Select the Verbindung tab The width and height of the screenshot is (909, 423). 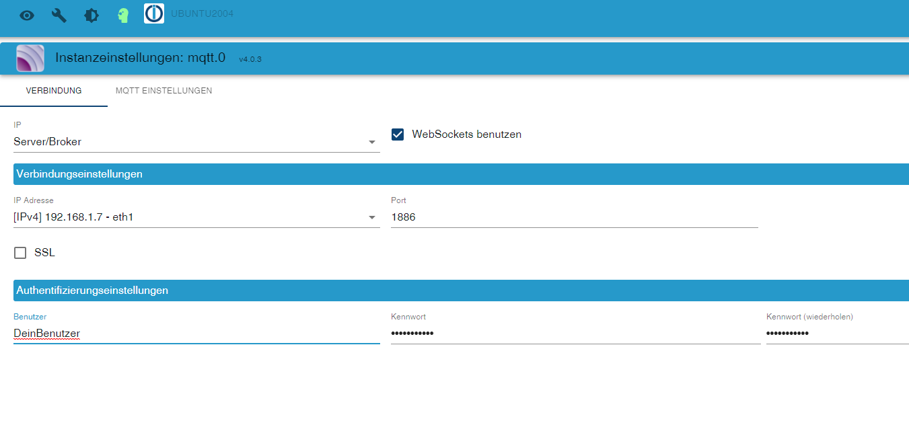click(x=54, y=91)
